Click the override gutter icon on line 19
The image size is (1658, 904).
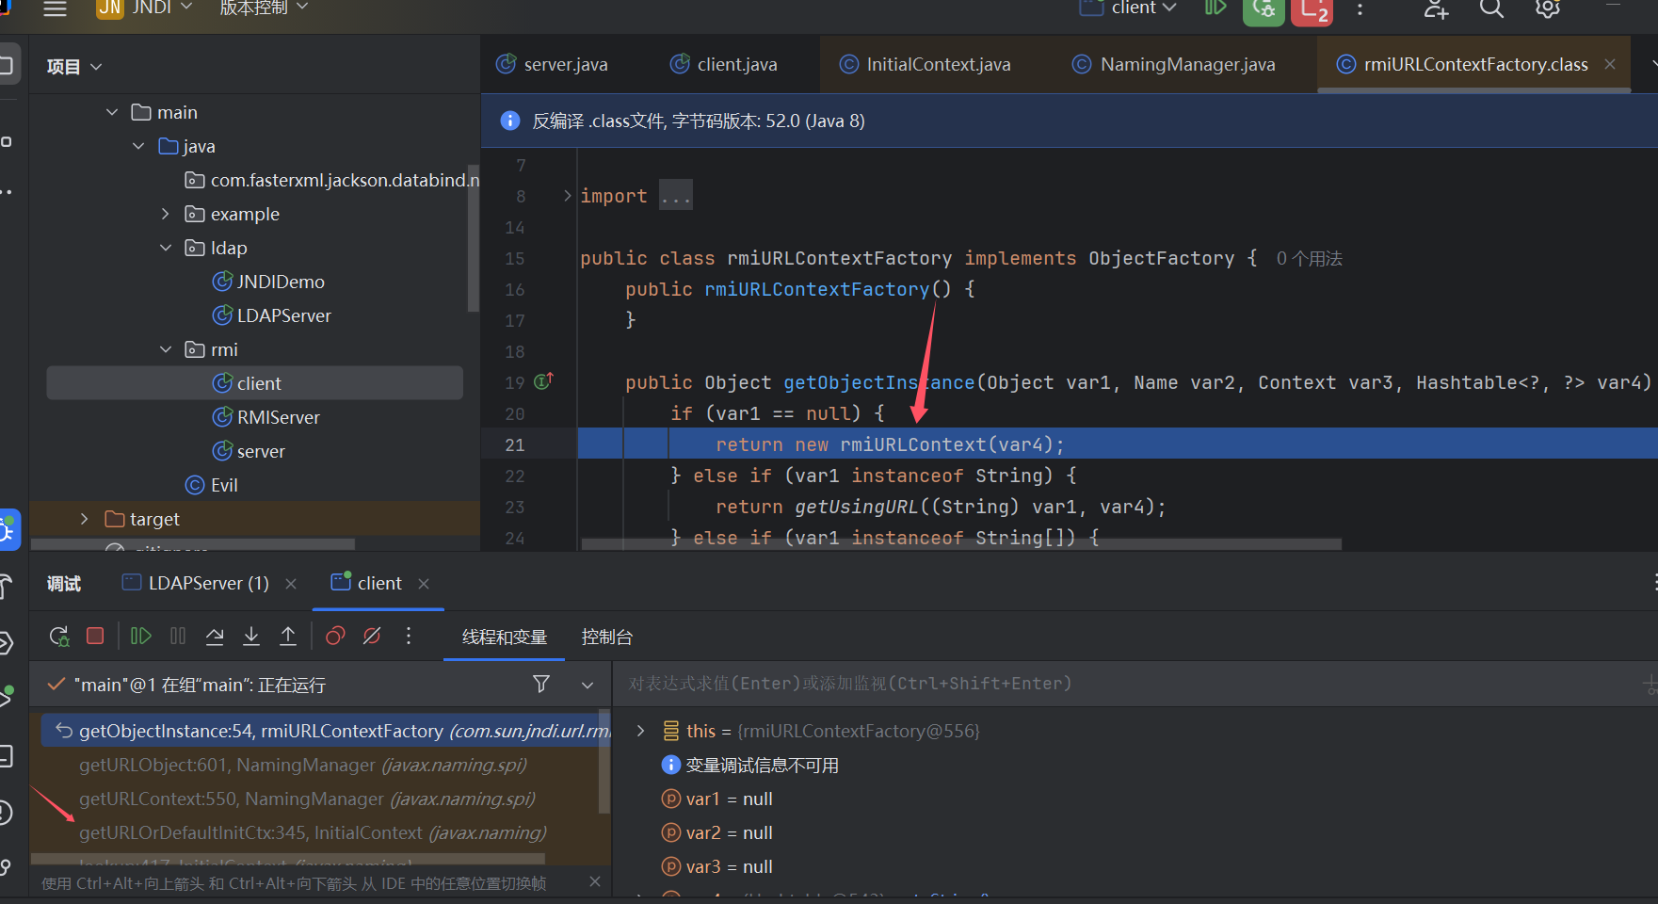[x=544, y=381]
